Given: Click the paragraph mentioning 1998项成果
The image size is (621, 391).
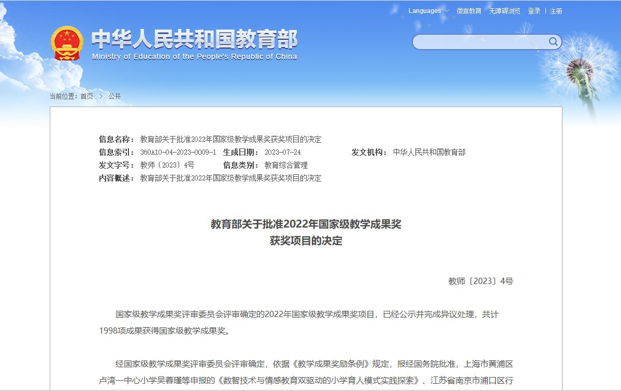Looking at the screenshot, I should [x=299, y=323].
